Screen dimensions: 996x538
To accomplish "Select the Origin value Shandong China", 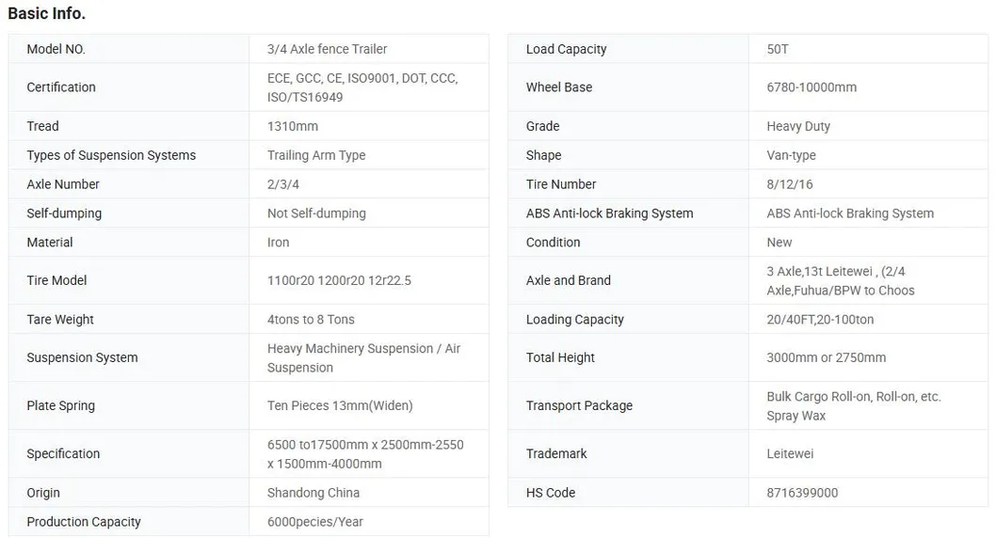I will click(313, 493).
